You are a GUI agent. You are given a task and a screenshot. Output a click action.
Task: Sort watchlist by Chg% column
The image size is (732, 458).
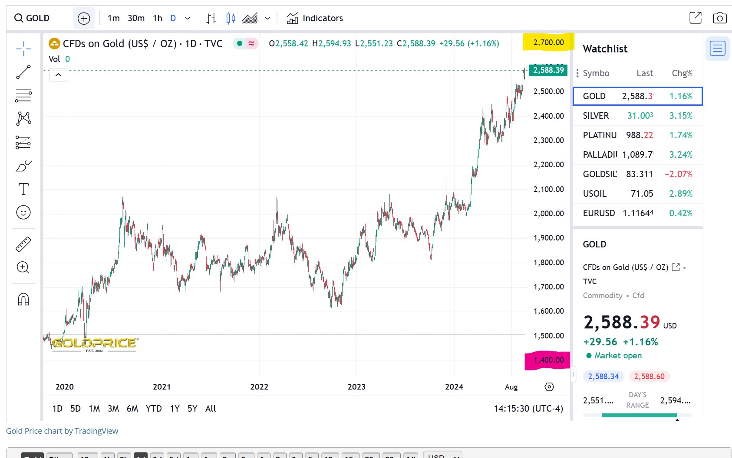(x=682, y=73)
